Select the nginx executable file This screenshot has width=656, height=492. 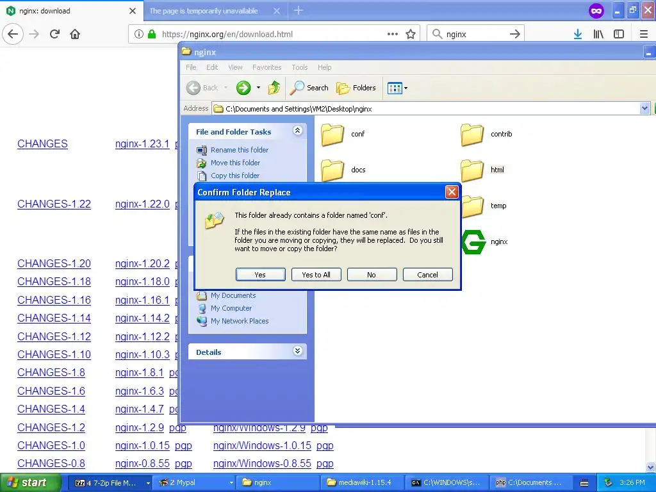point(484,242)
